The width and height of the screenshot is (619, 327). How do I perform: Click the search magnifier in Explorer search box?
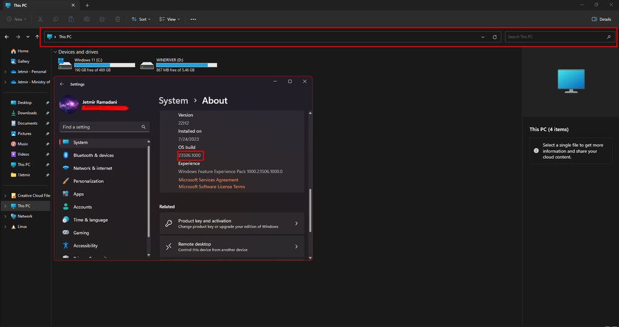click(x=608, y=37)
